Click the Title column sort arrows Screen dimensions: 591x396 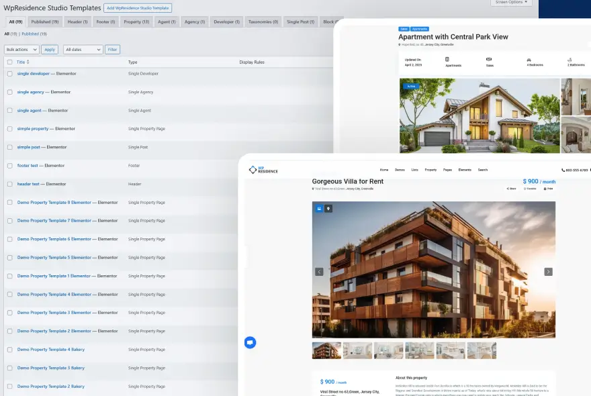point(28,62)
